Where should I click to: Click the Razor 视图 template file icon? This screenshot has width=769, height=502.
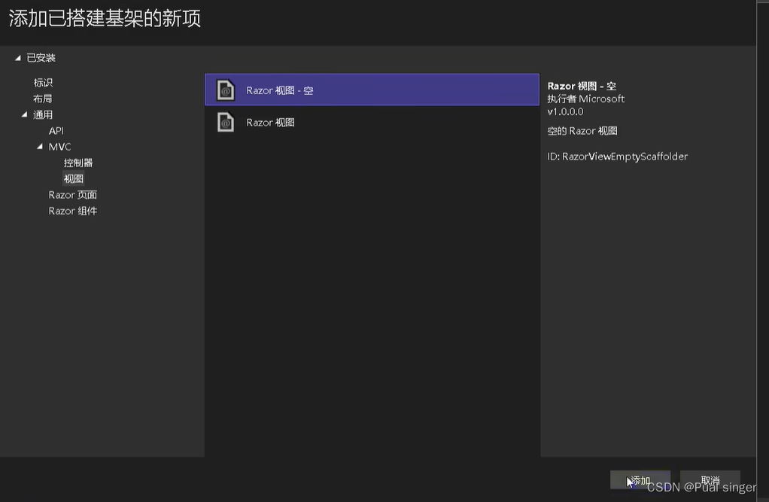pos(226,122)
